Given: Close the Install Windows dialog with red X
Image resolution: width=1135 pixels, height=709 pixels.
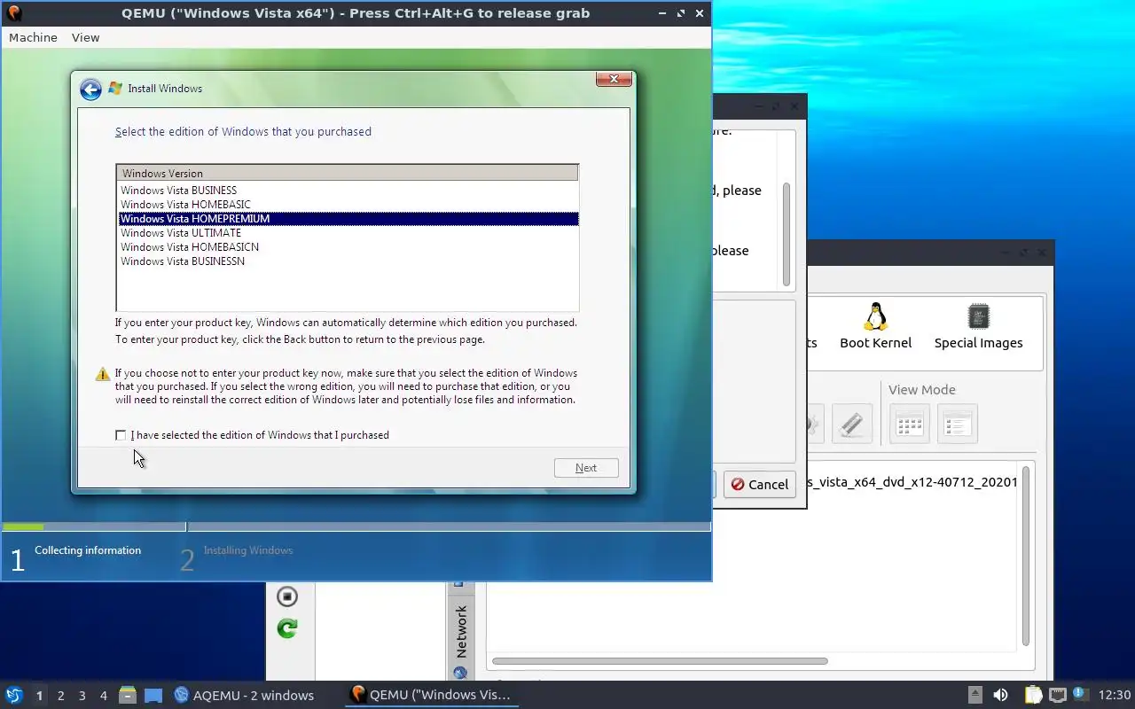Looking at the screenshot, I should 614,79.
